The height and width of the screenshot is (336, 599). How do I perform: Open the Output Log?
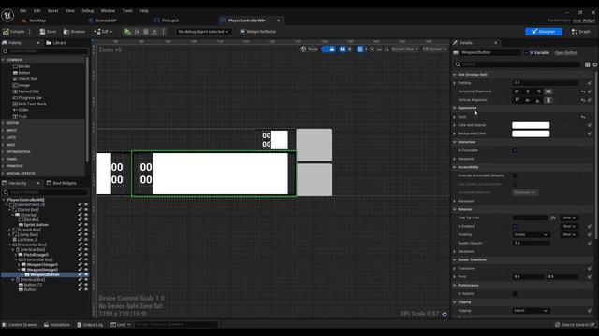(90, 325)
